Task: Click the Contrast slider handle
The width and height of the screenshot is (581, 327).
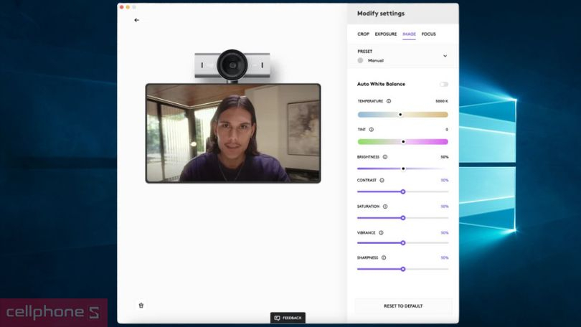Action: click(x=403, y=192)
